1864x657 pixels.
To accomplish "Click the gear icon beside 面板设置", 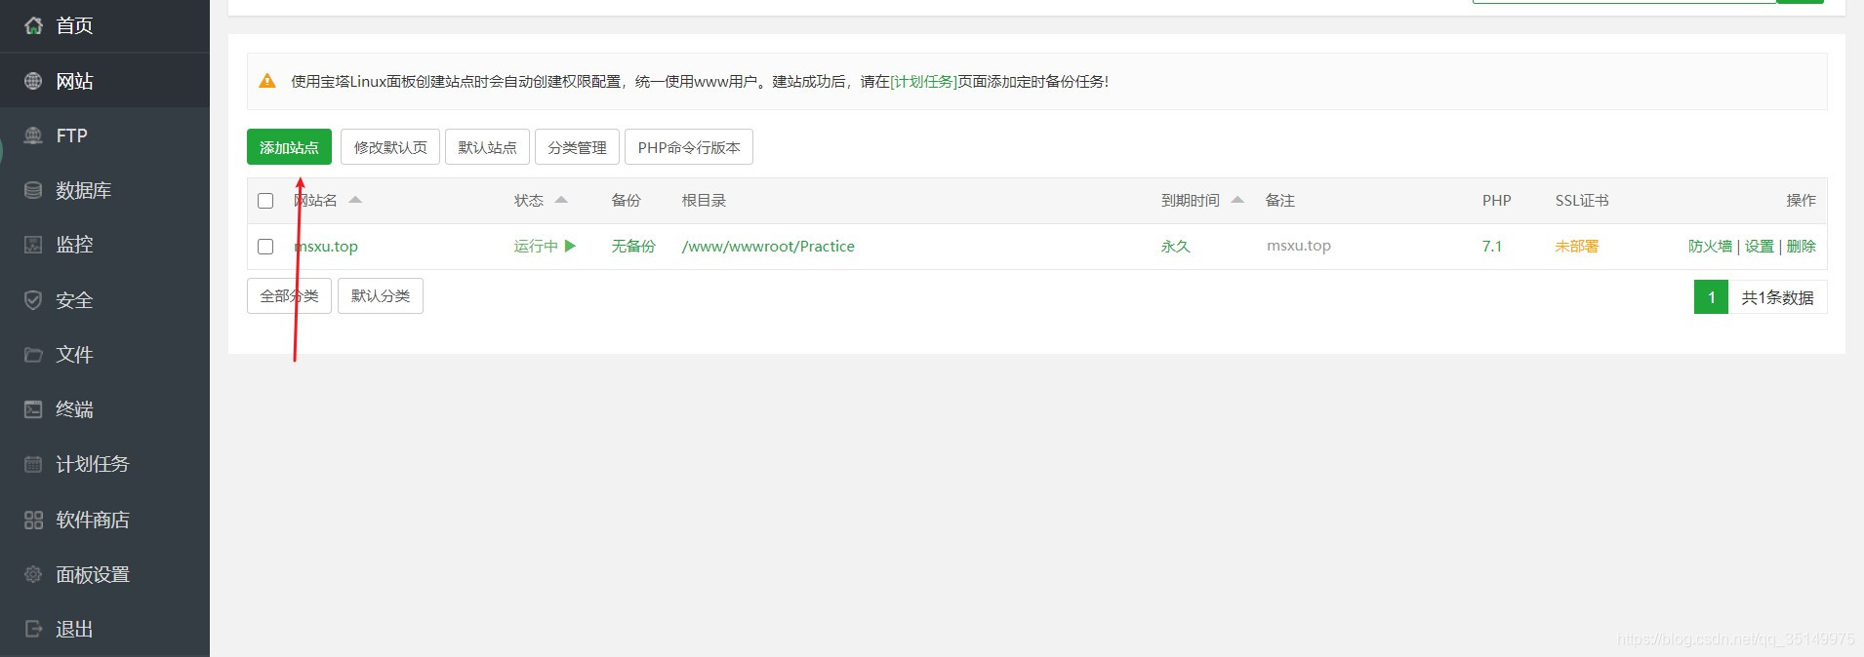I will (x=33, y=574).
